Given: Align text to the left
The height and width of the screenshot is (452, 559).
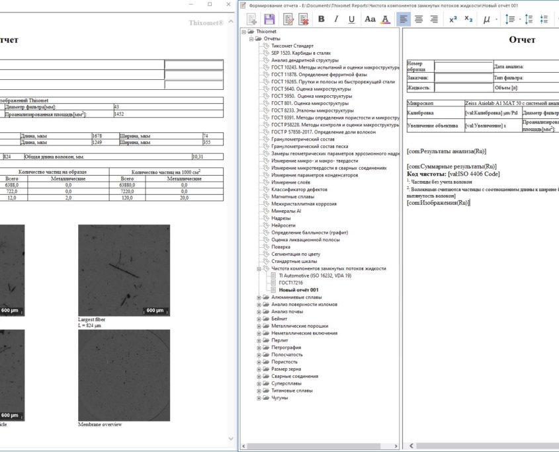Looking at the screenshot, I should (x=403, y=19).
